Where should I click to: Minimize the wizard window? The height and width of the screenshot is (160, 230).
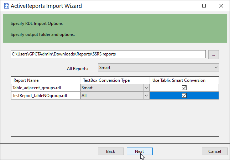187,6
